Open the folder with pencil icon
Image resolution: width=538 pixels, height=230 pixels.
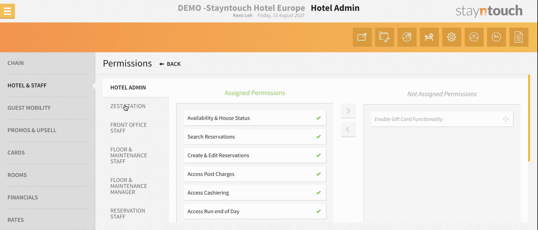click(x=384, y=37)
